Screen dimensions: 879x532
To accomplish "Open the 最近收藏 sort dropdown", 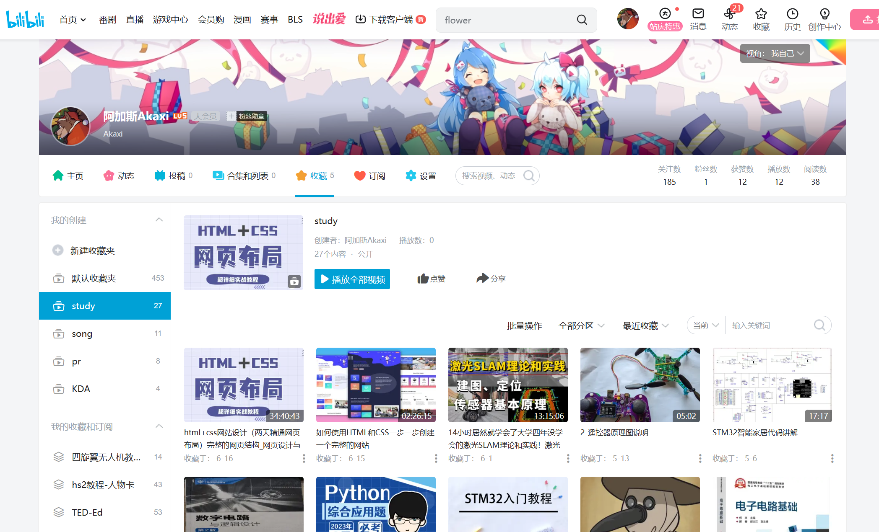I will coord(645,325).
